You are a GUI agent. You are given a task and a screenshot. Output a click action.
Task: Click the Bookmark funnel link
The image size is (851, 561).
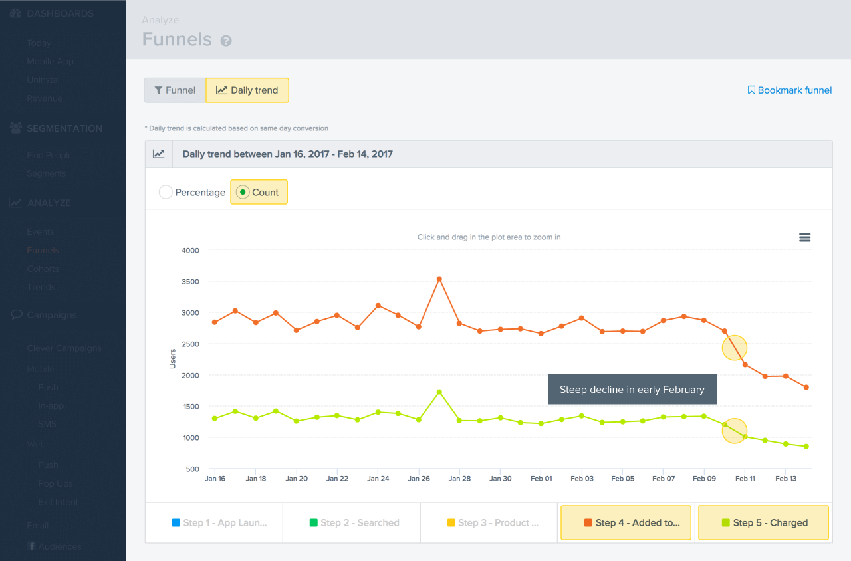(x=794, y=90)
